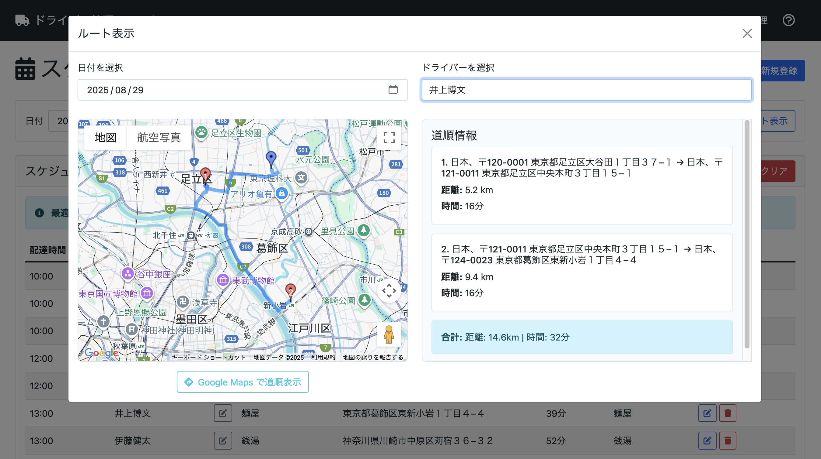Viewport: 821px width, 459px height.
Task: Open the date picker calendar icon
Action: coord(393,90)
